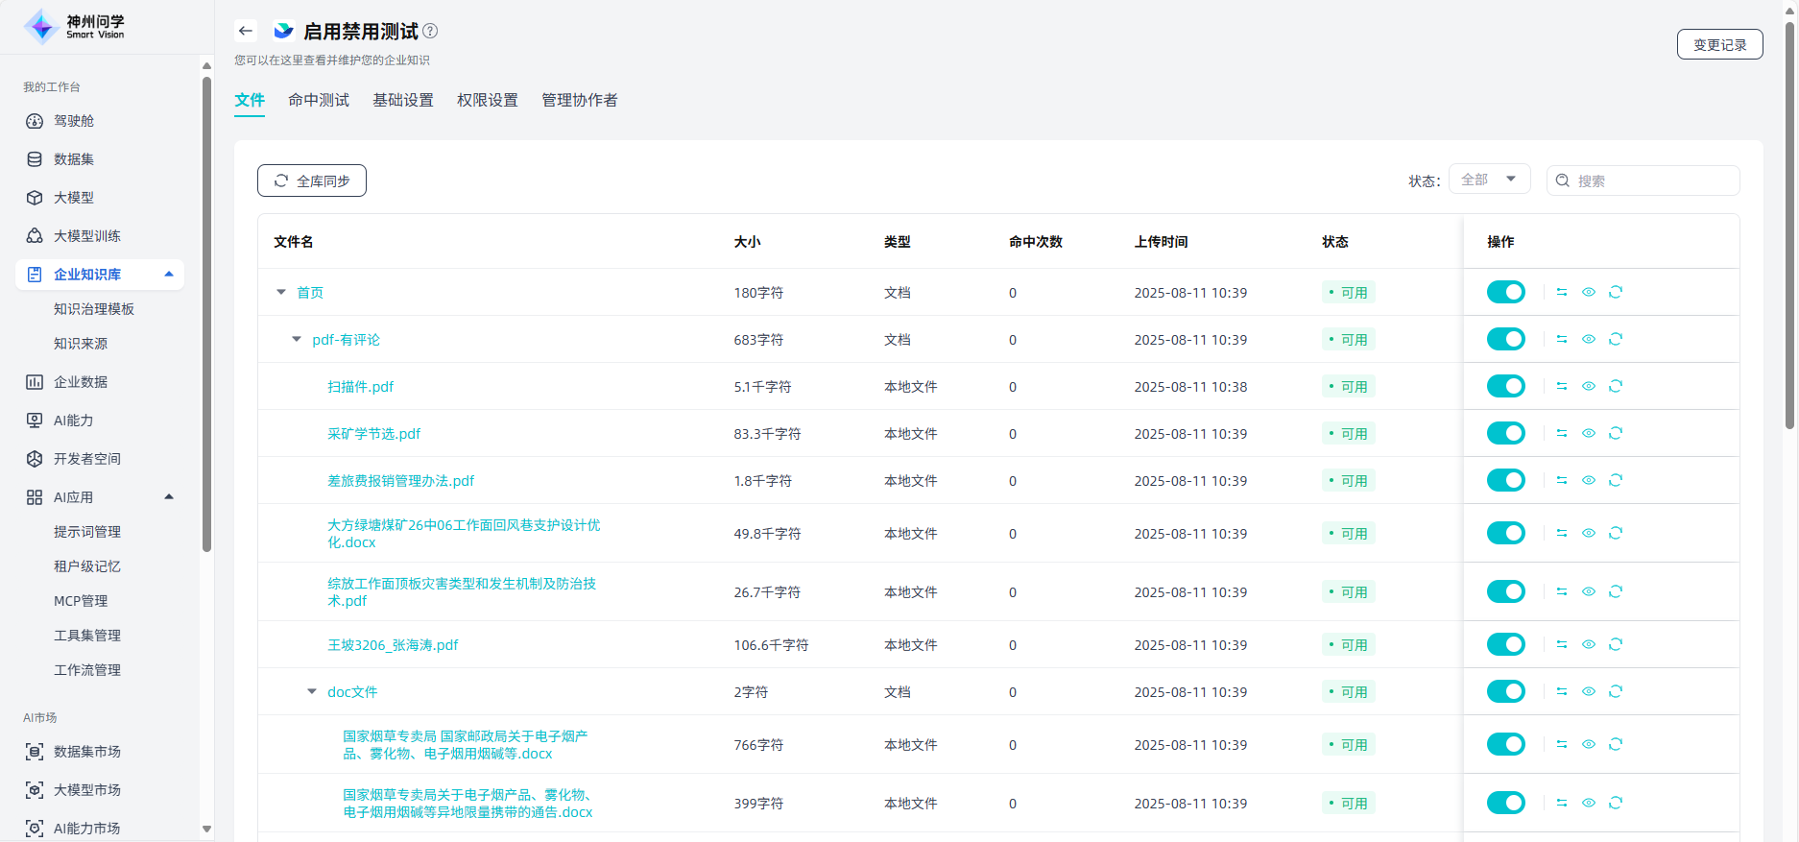Click the back arrow beside 启用禁用测试
1799x842 pixels.
(x=246, y=31)
